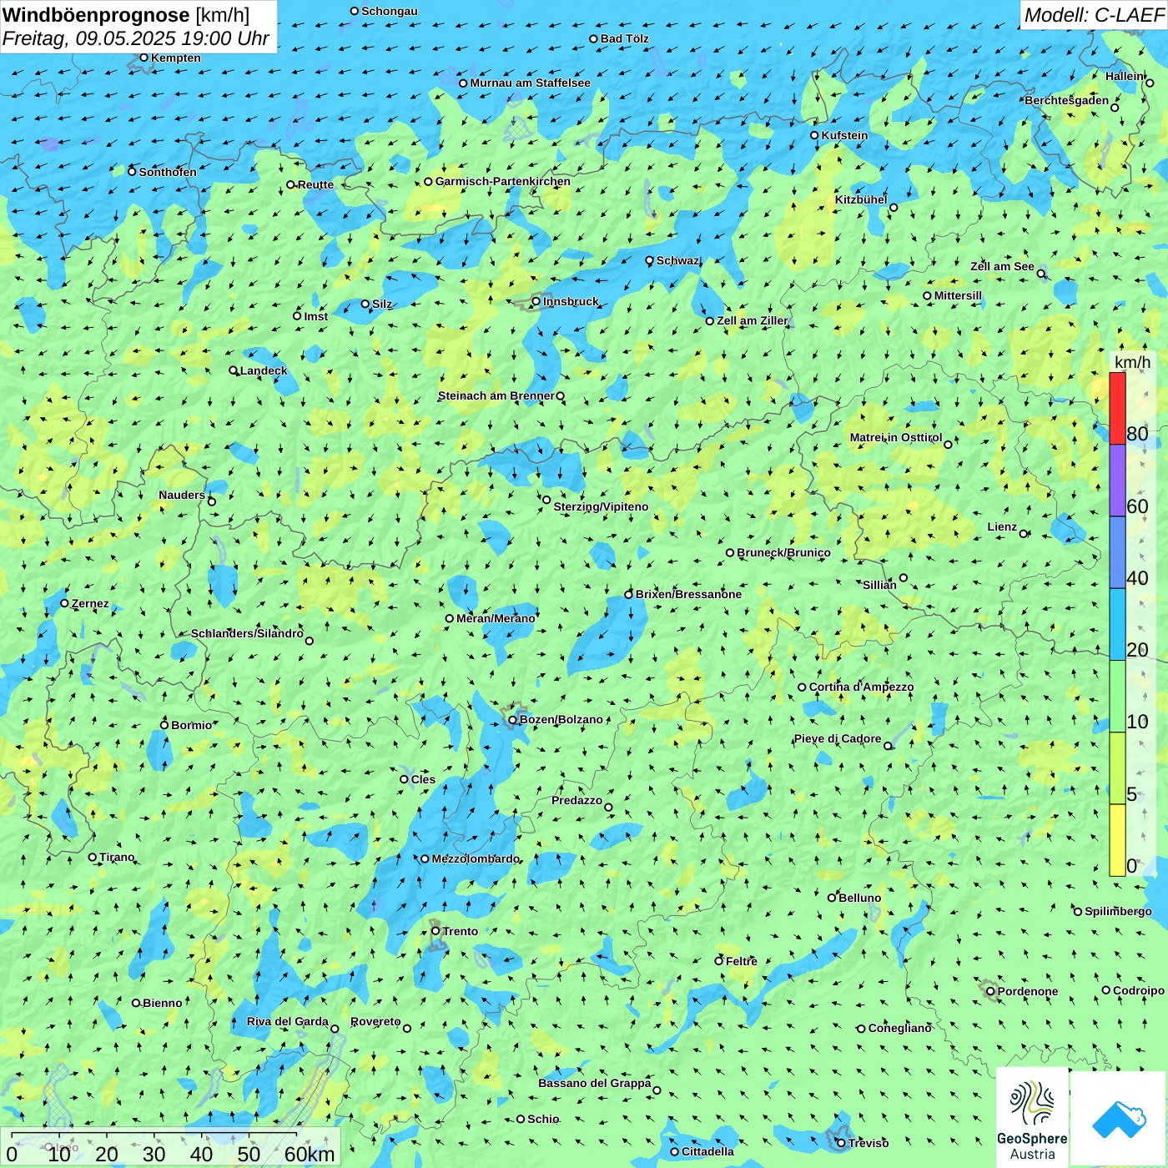Click the Schlanders/Silandro label
The width and height of the screenshot is (1168, 1168).
247,633
